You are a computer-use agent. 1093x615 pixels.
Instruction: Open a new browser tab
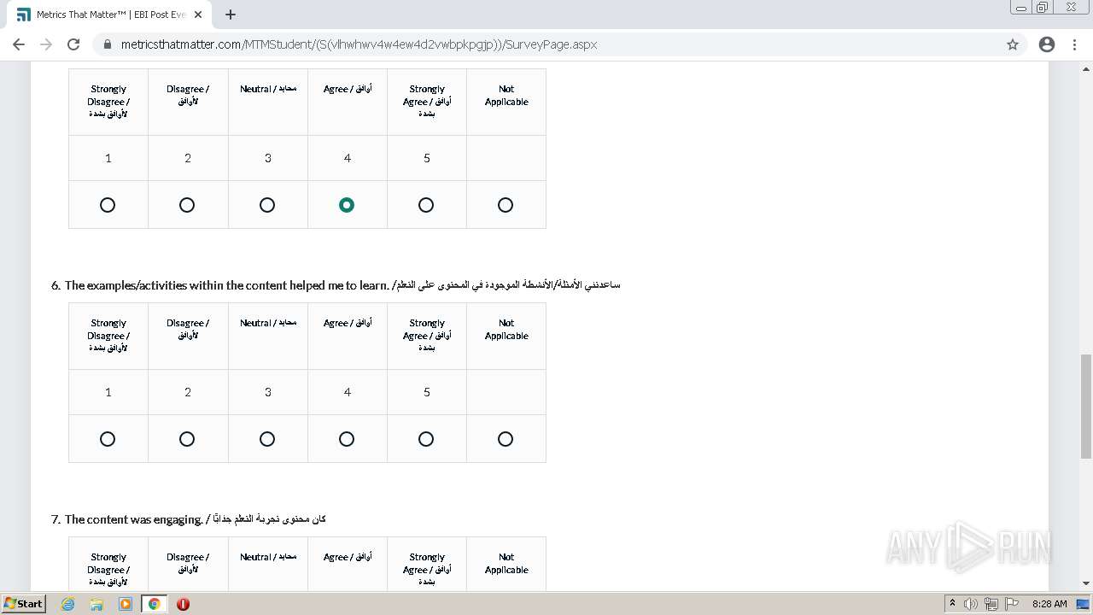[x=230, y=15]
